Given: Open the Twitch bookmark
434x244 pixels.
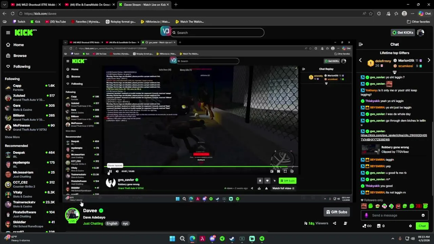Looking at the screenshot, I should click(19, 22).
